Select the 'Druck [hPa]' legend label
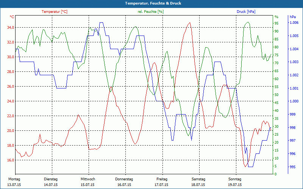The image size is (303, 189). pos(246,12)
